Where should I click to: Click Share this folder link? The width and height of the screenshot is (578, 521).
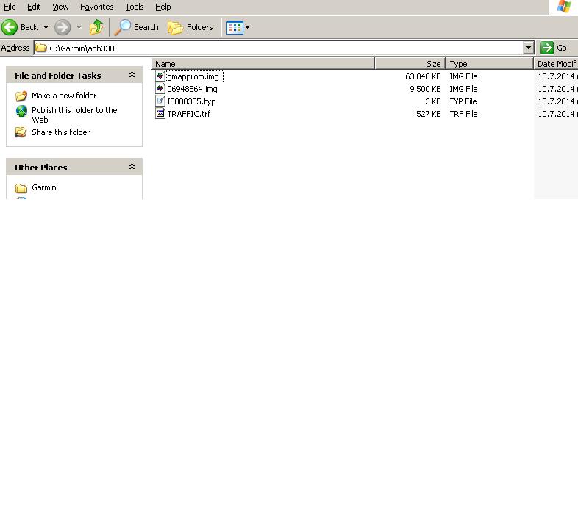(x=60, y=132)
